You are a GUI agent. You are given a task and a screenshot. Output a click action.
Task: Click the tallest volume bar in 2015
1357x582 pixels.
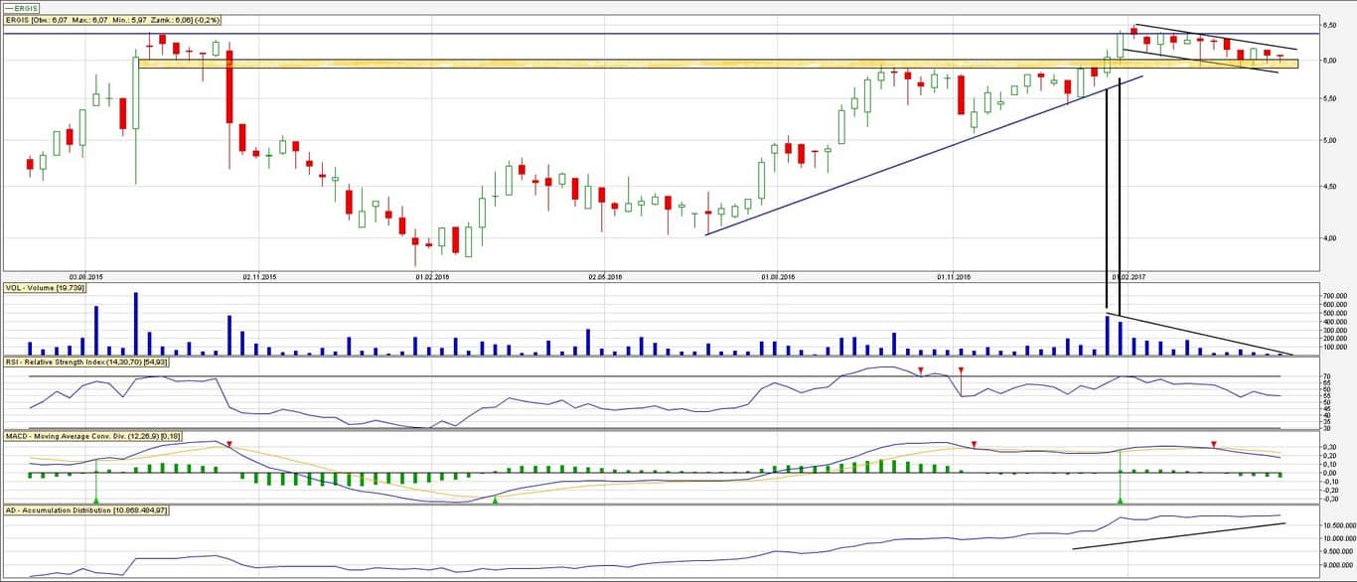click(x=135, y=323)
